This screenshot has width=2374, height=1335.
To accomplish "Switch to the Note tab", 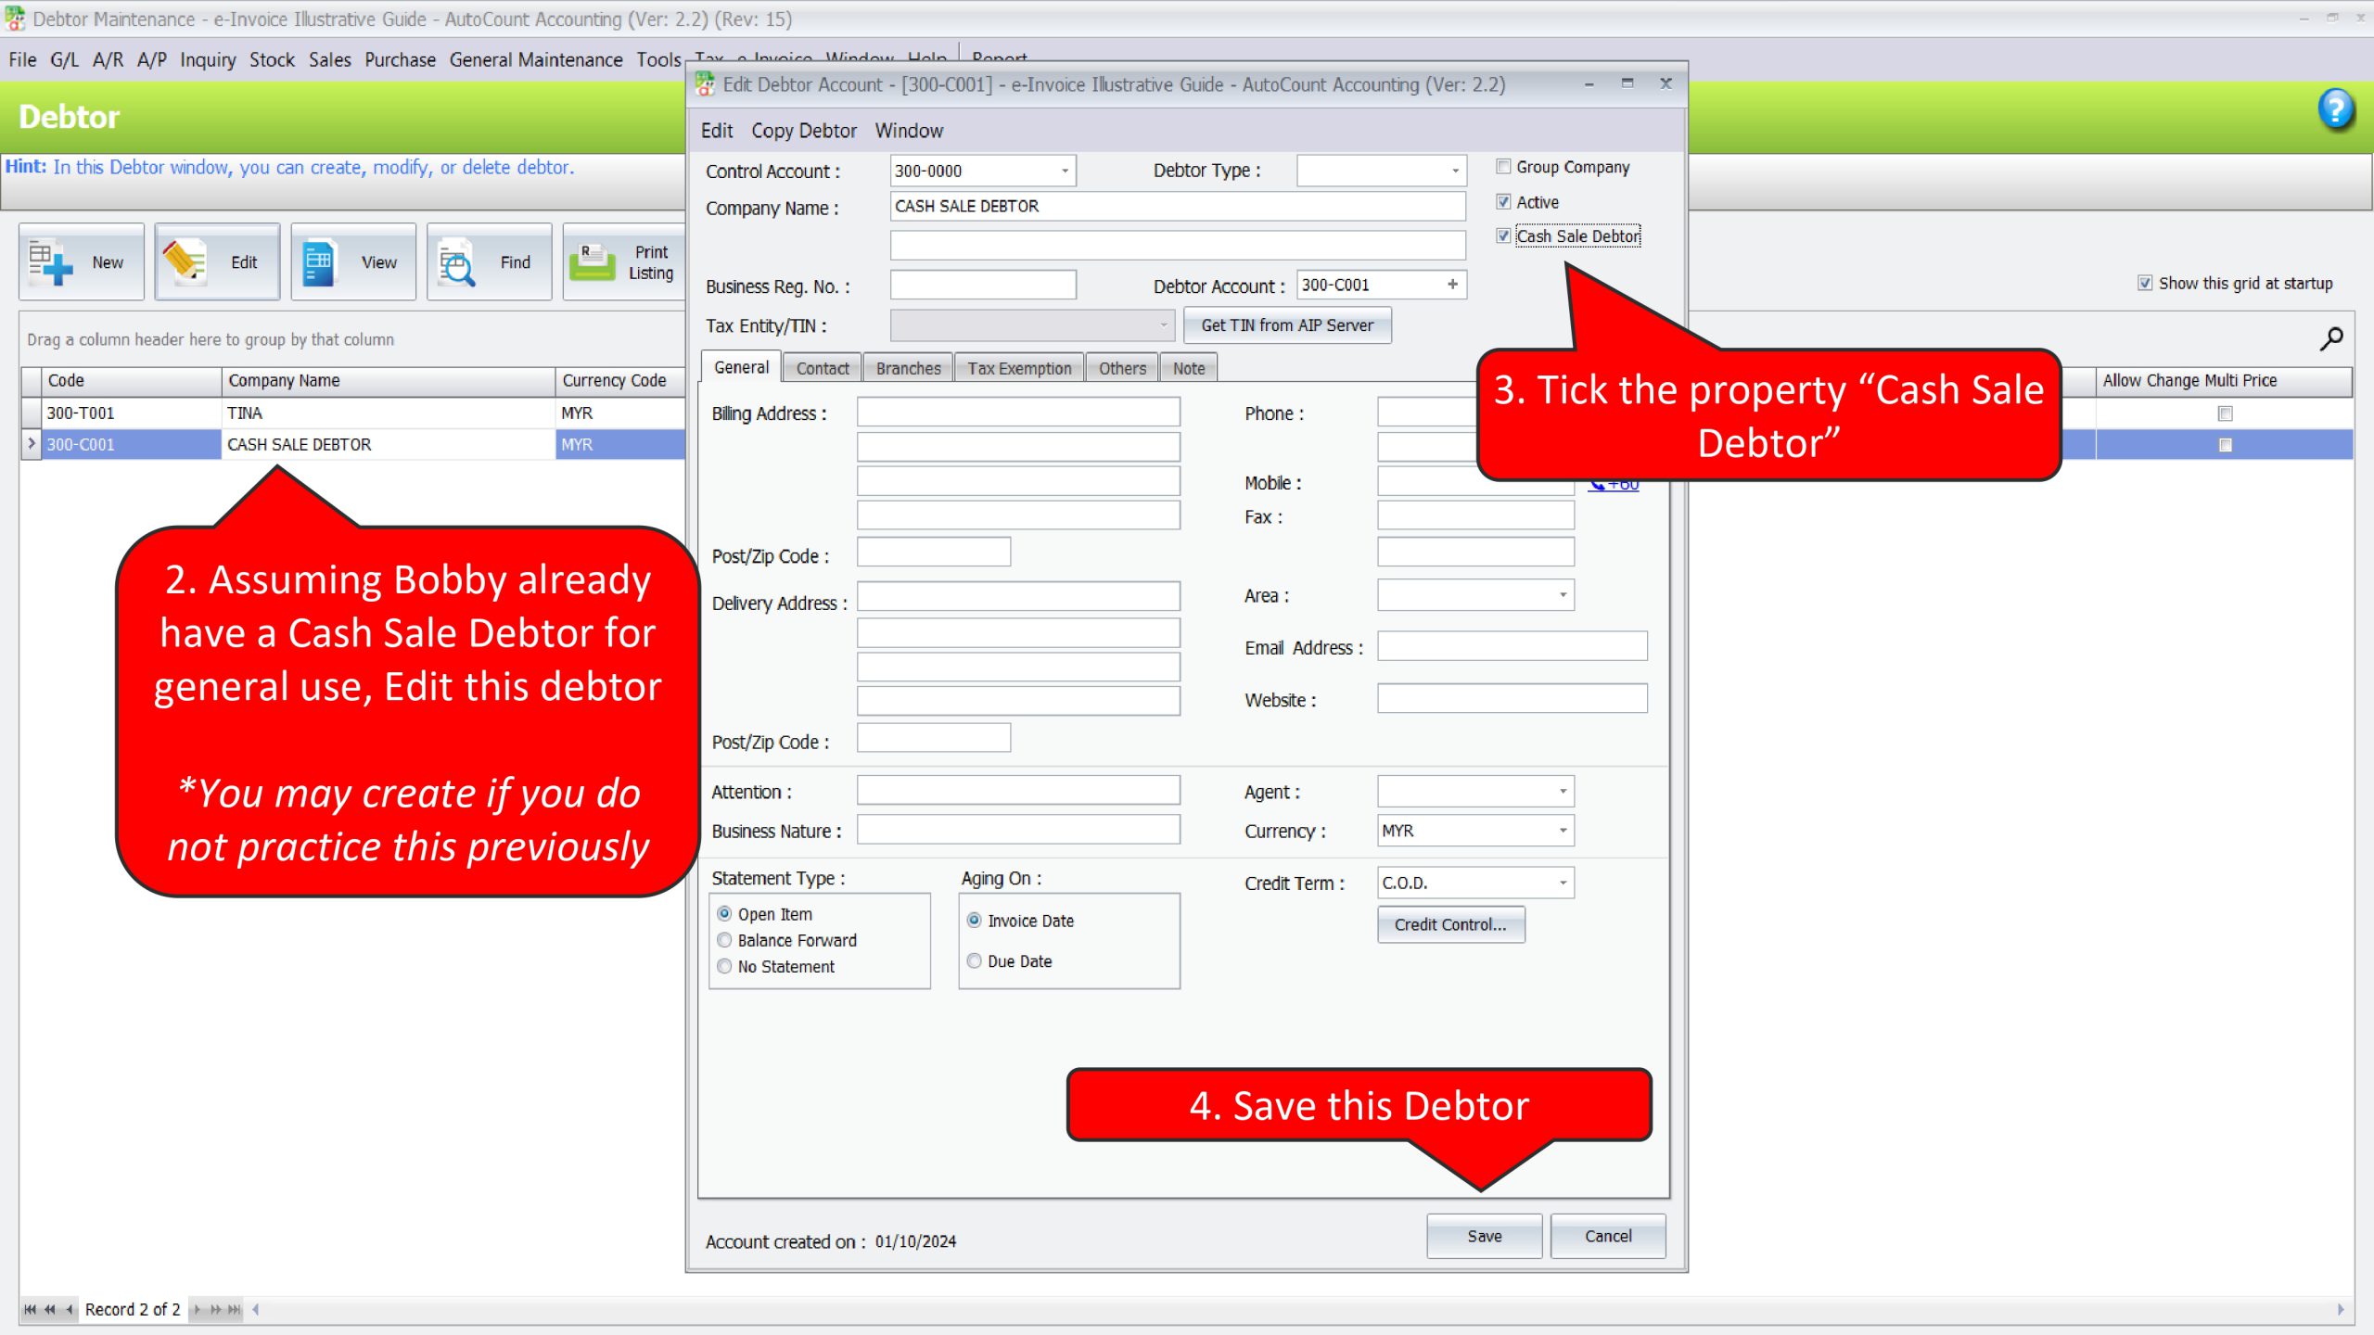I will point(1189,368).
